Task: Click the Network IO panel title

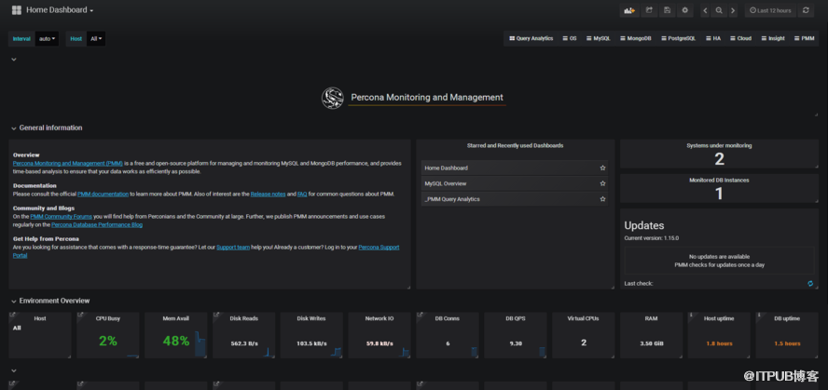Action: [379, 319]
